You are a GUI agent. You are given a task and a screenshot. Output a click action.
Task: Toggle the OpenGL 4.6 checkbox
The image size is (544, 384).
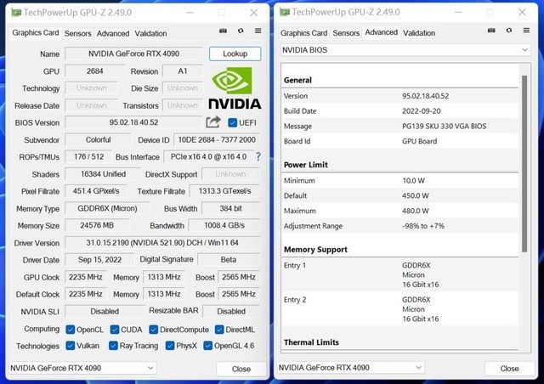click(x=207, y=346)
